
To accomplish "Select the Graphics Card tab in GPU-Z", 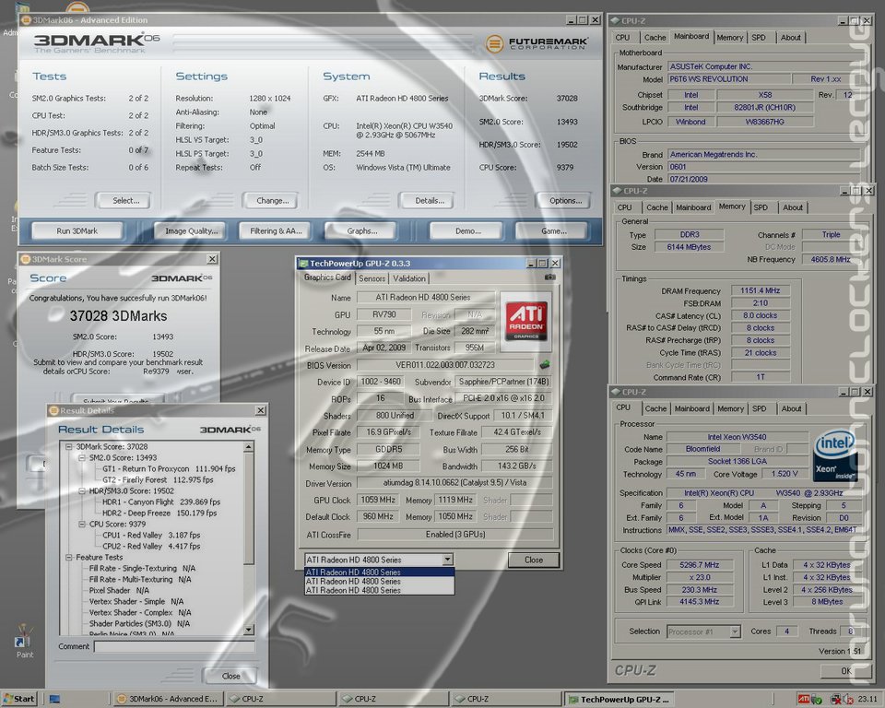I will [x=326, y=277].
